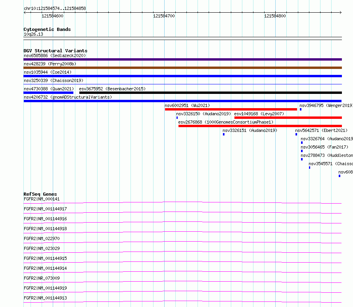Open the FGFR2|NM_023029 transcript

click(42, 248)
